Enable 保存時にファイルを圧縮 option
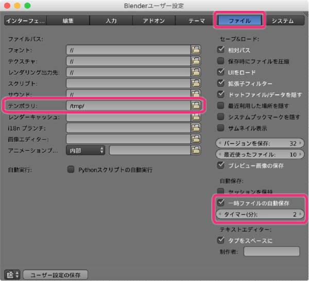Image resolution: width=309 pixels, height=281 pixels. click(x=221, y=61)
